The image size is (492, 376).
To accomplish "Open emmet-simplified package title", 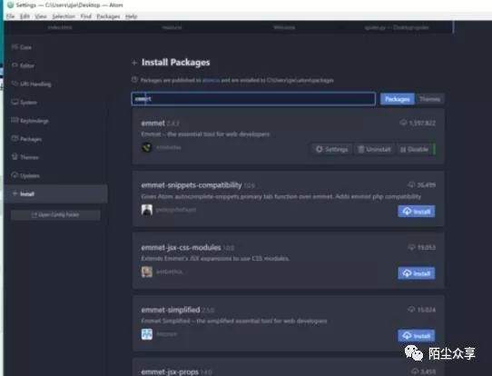I will (x=171, y=310).
